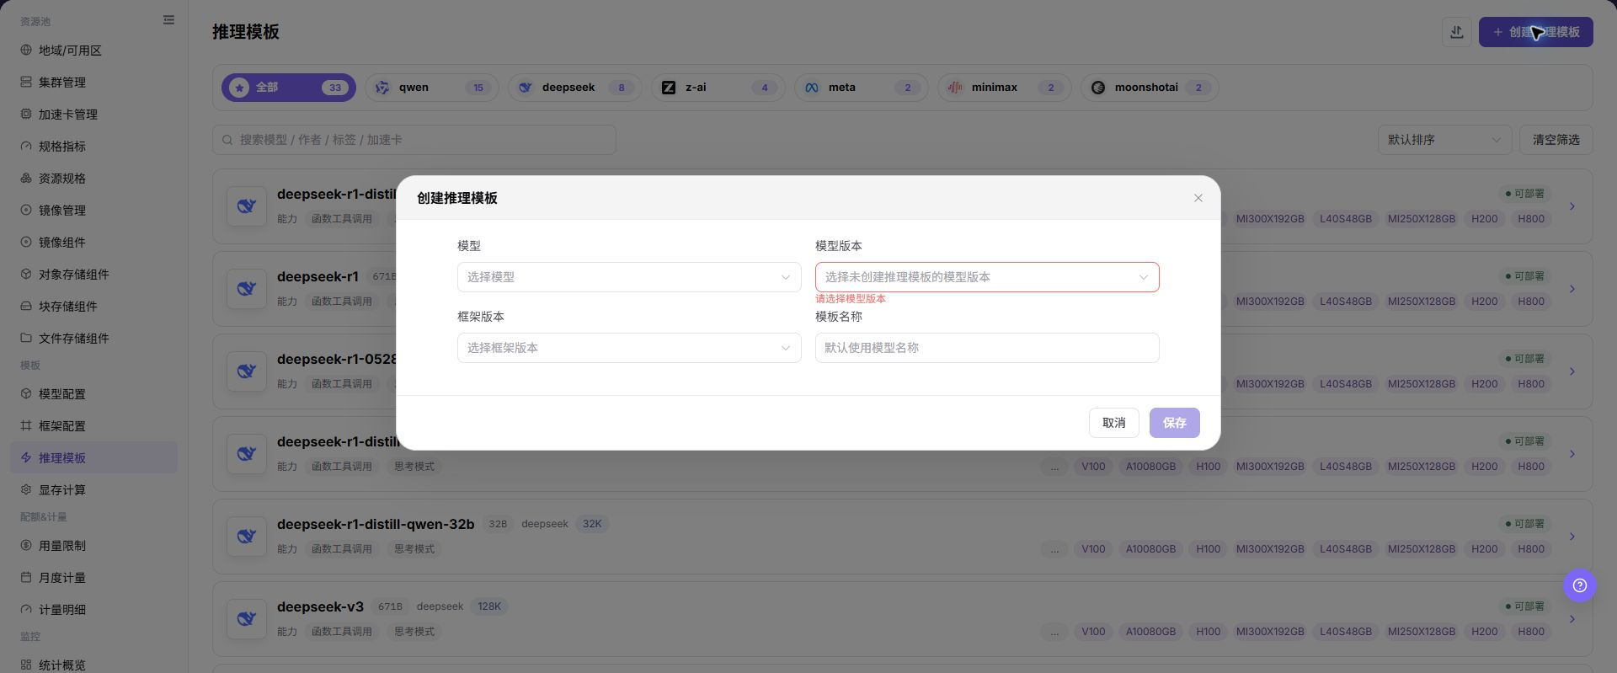1617x673 pixels.
Task: Filter models by minimax
Action: pos(1005,88)
